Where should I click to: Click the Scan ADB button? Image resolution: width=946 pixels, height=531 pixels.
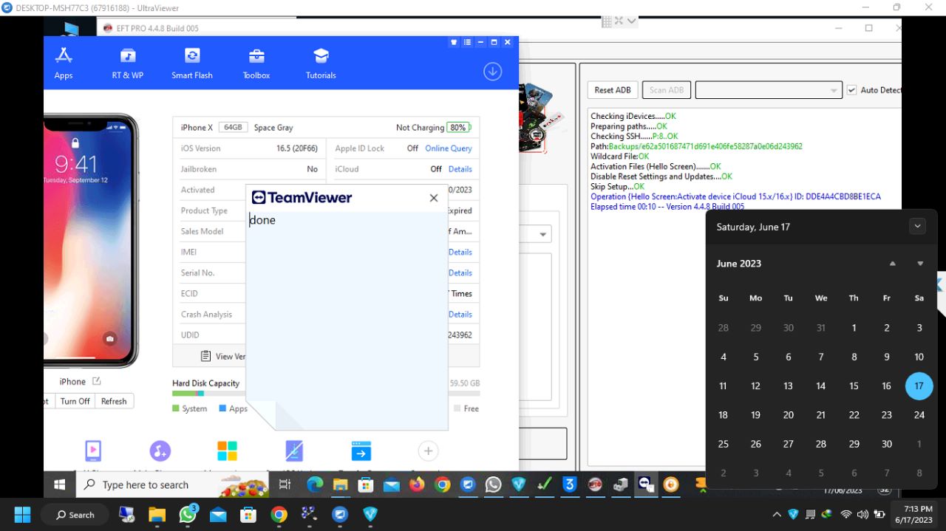(667, 90)
